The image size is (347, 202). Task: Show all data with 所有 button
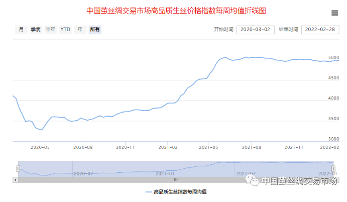tap(94, 30)
